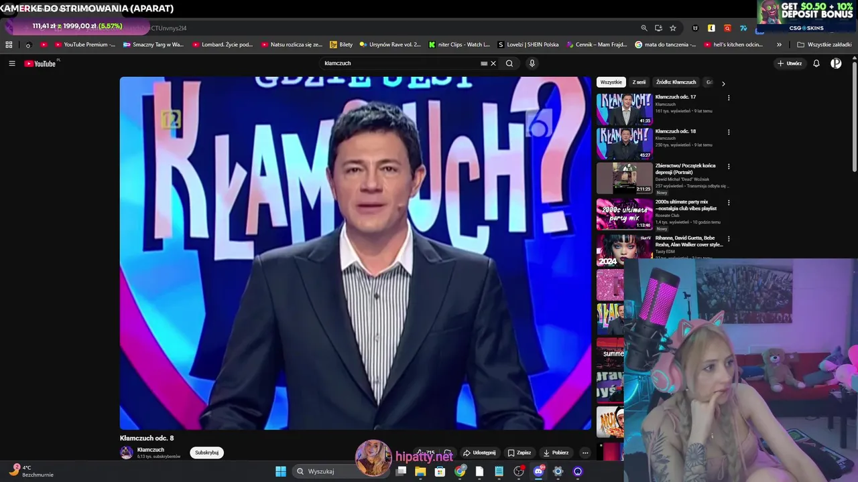Open File Explorer from the taskbar

[x=420, y=471]
